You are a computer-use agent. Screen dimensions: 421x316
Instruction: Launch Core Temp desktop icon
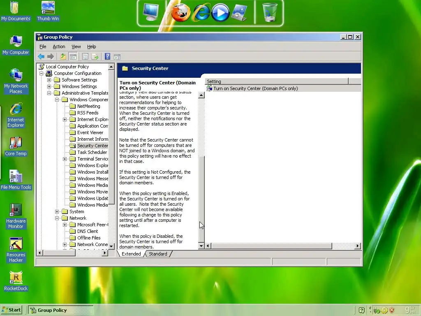tap(16, 146)
